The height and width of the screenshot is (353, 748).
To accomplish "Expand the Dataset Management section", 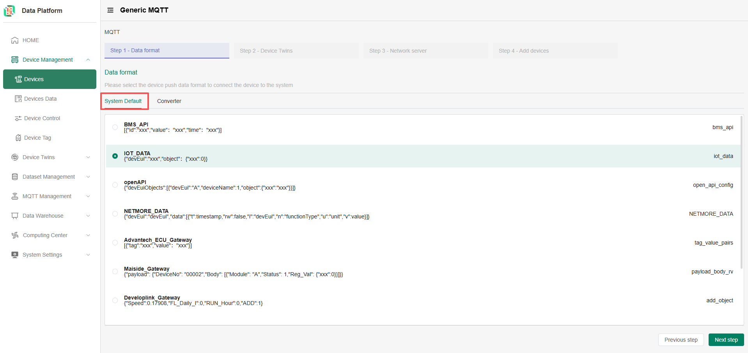I will coord(88,176).
